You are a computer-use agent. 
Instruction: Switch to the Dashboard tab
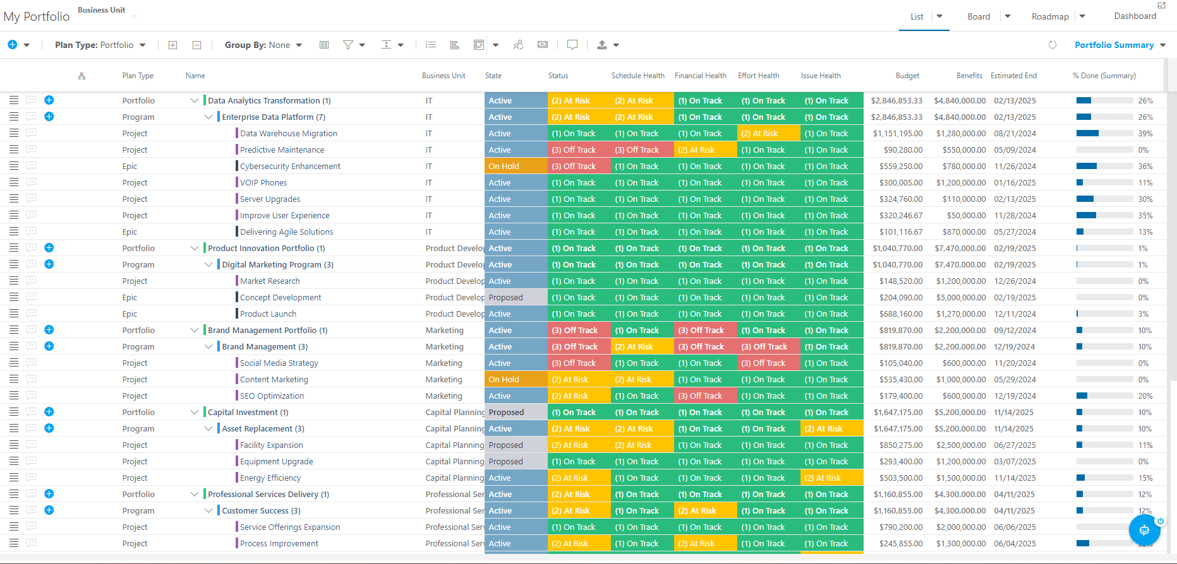pos(1135,16)
